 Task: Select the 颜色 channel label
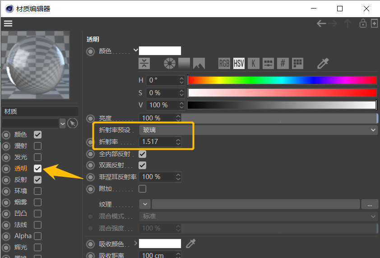[x=21, y=135]
